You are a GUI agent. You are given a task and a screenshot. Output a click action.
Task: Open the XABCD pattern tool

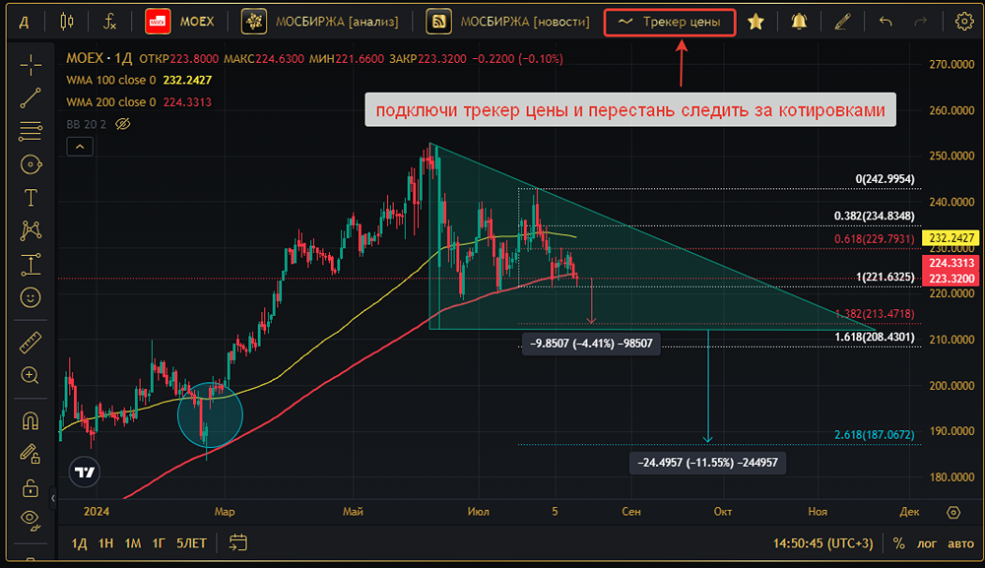31,230
